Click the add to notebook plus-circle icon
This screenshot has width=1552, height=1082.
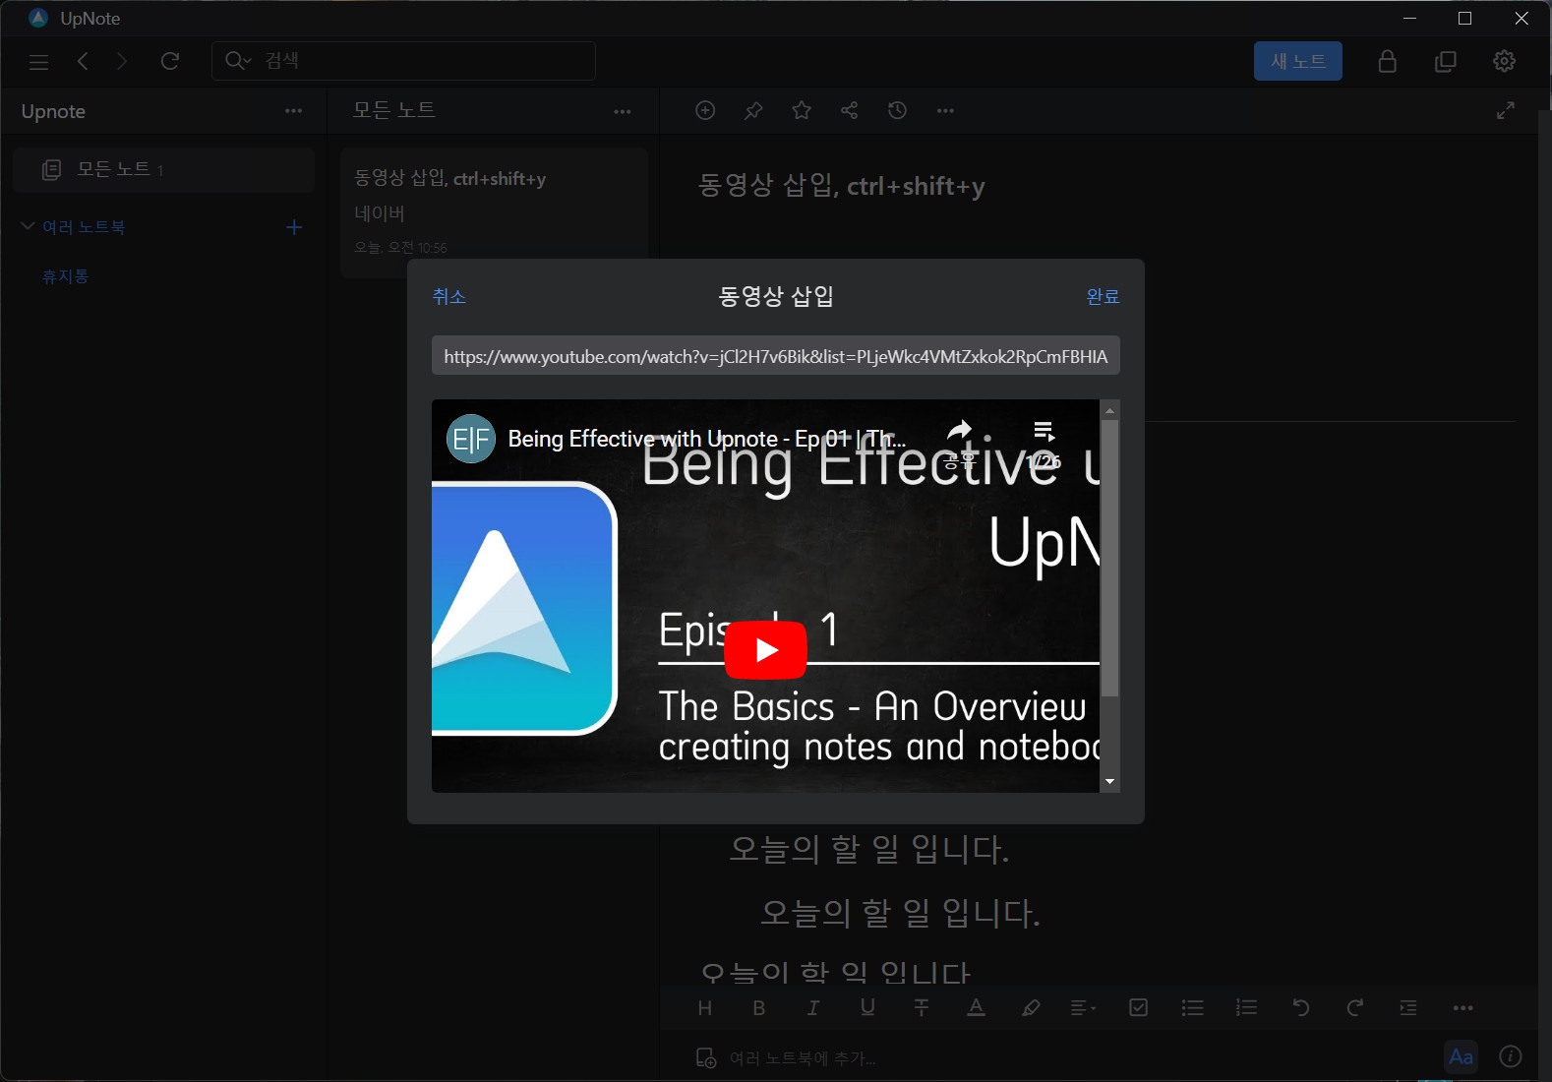[x=705, y=110]
